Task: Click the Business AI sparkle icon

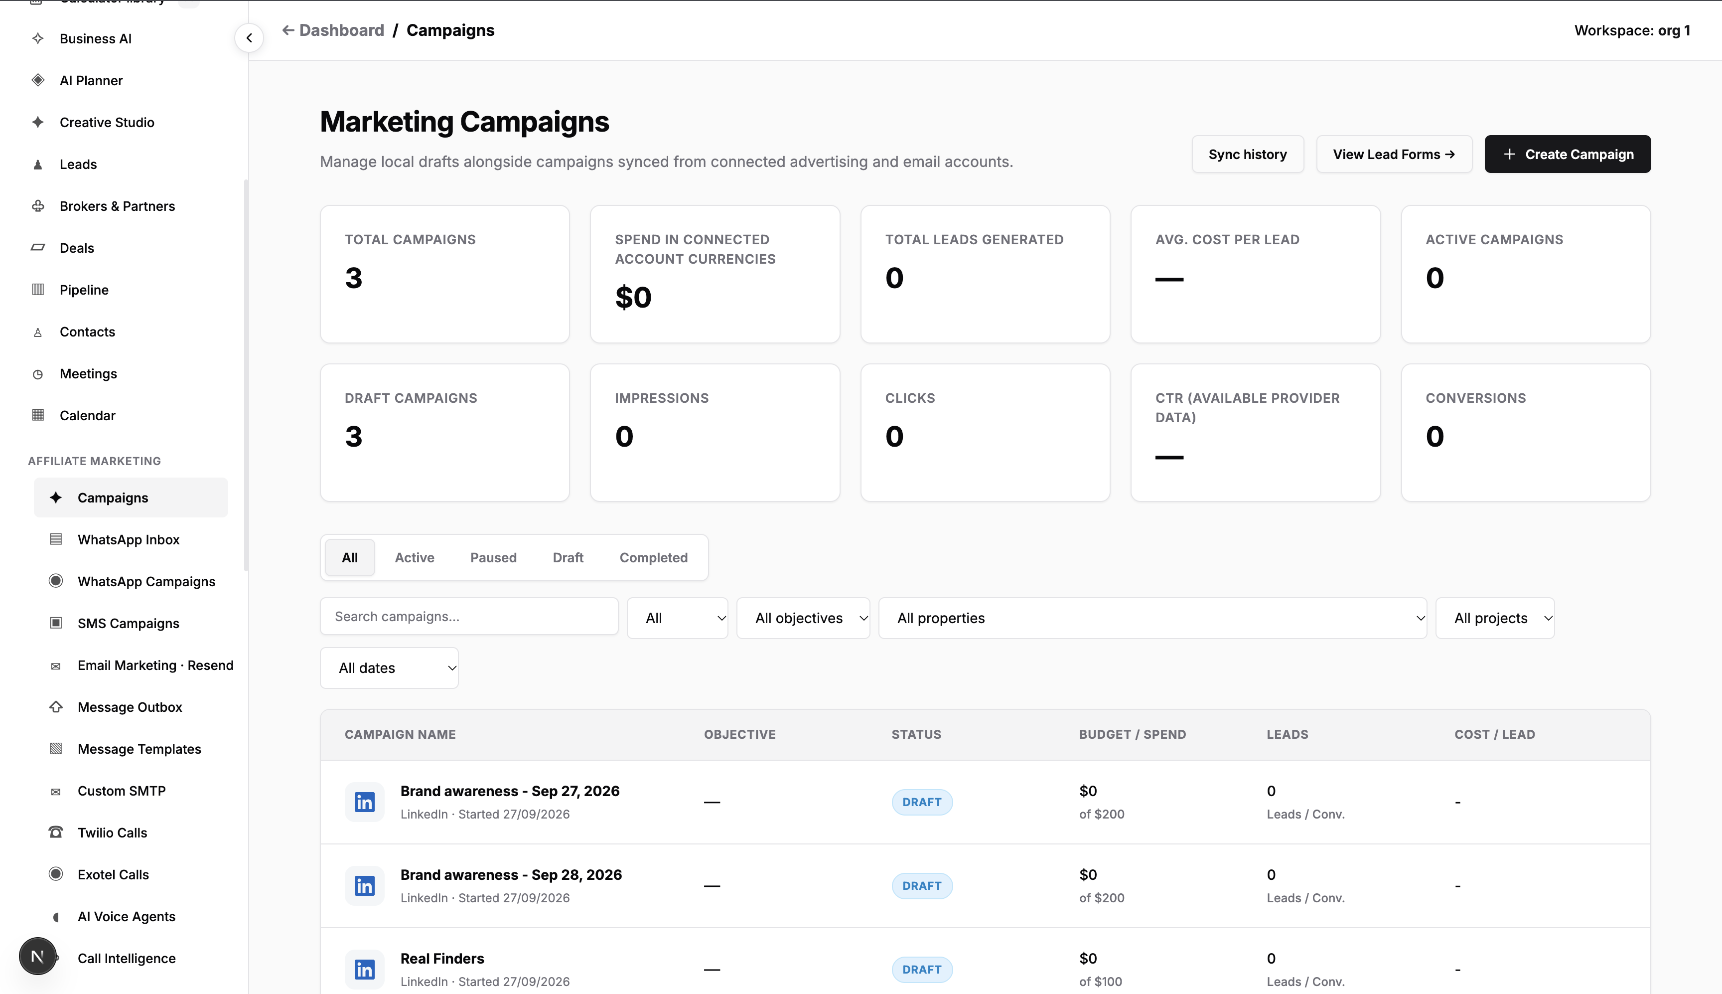Action: click(x=38, y=39)
